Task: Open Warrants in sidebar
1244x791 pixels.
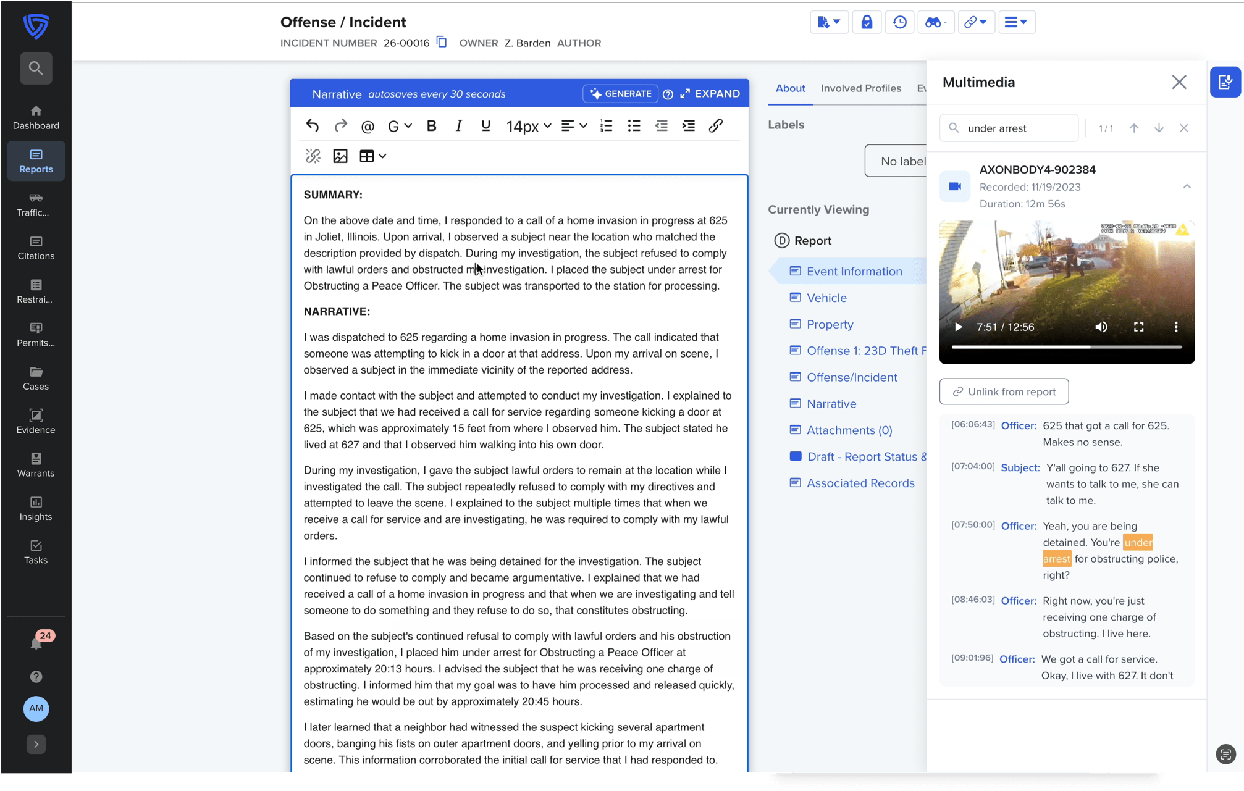Action: click(x=36, y=465)
